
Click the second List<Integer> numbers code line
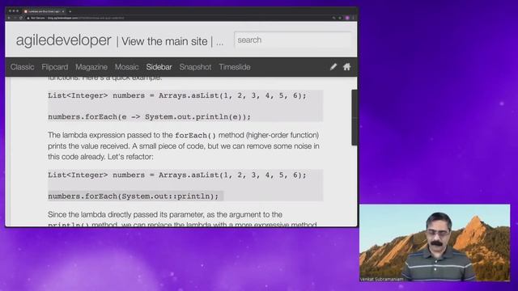click(177, 175)
